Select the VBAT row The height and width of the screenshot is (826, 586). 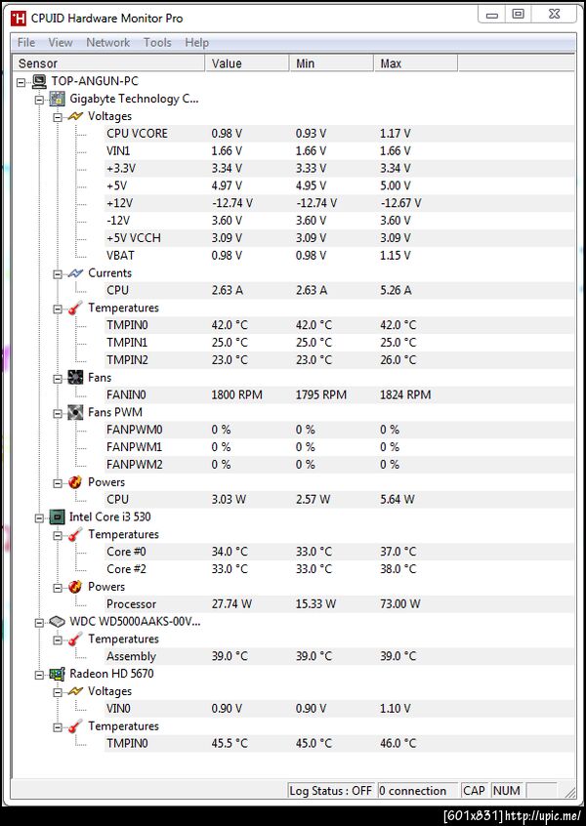tap(339, 256)
